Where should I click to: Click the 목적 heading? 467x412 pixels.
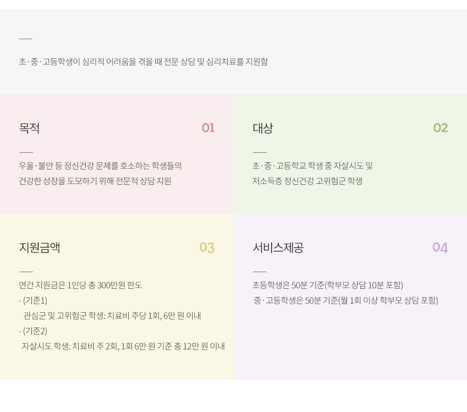point(29,128)
